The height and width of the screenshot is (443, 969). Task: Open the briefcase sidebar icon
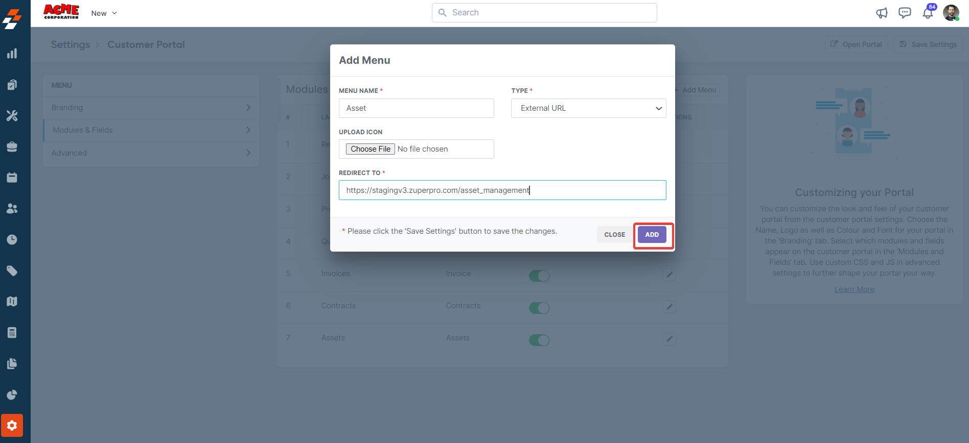point(12,147)
